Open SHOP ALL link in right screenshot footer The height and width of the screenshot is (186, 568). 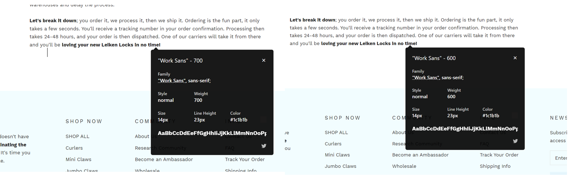click(336, 132)
